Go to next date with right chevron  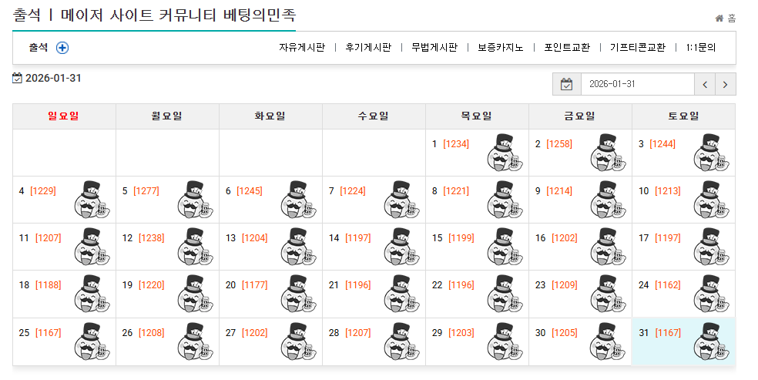point(726,84)
